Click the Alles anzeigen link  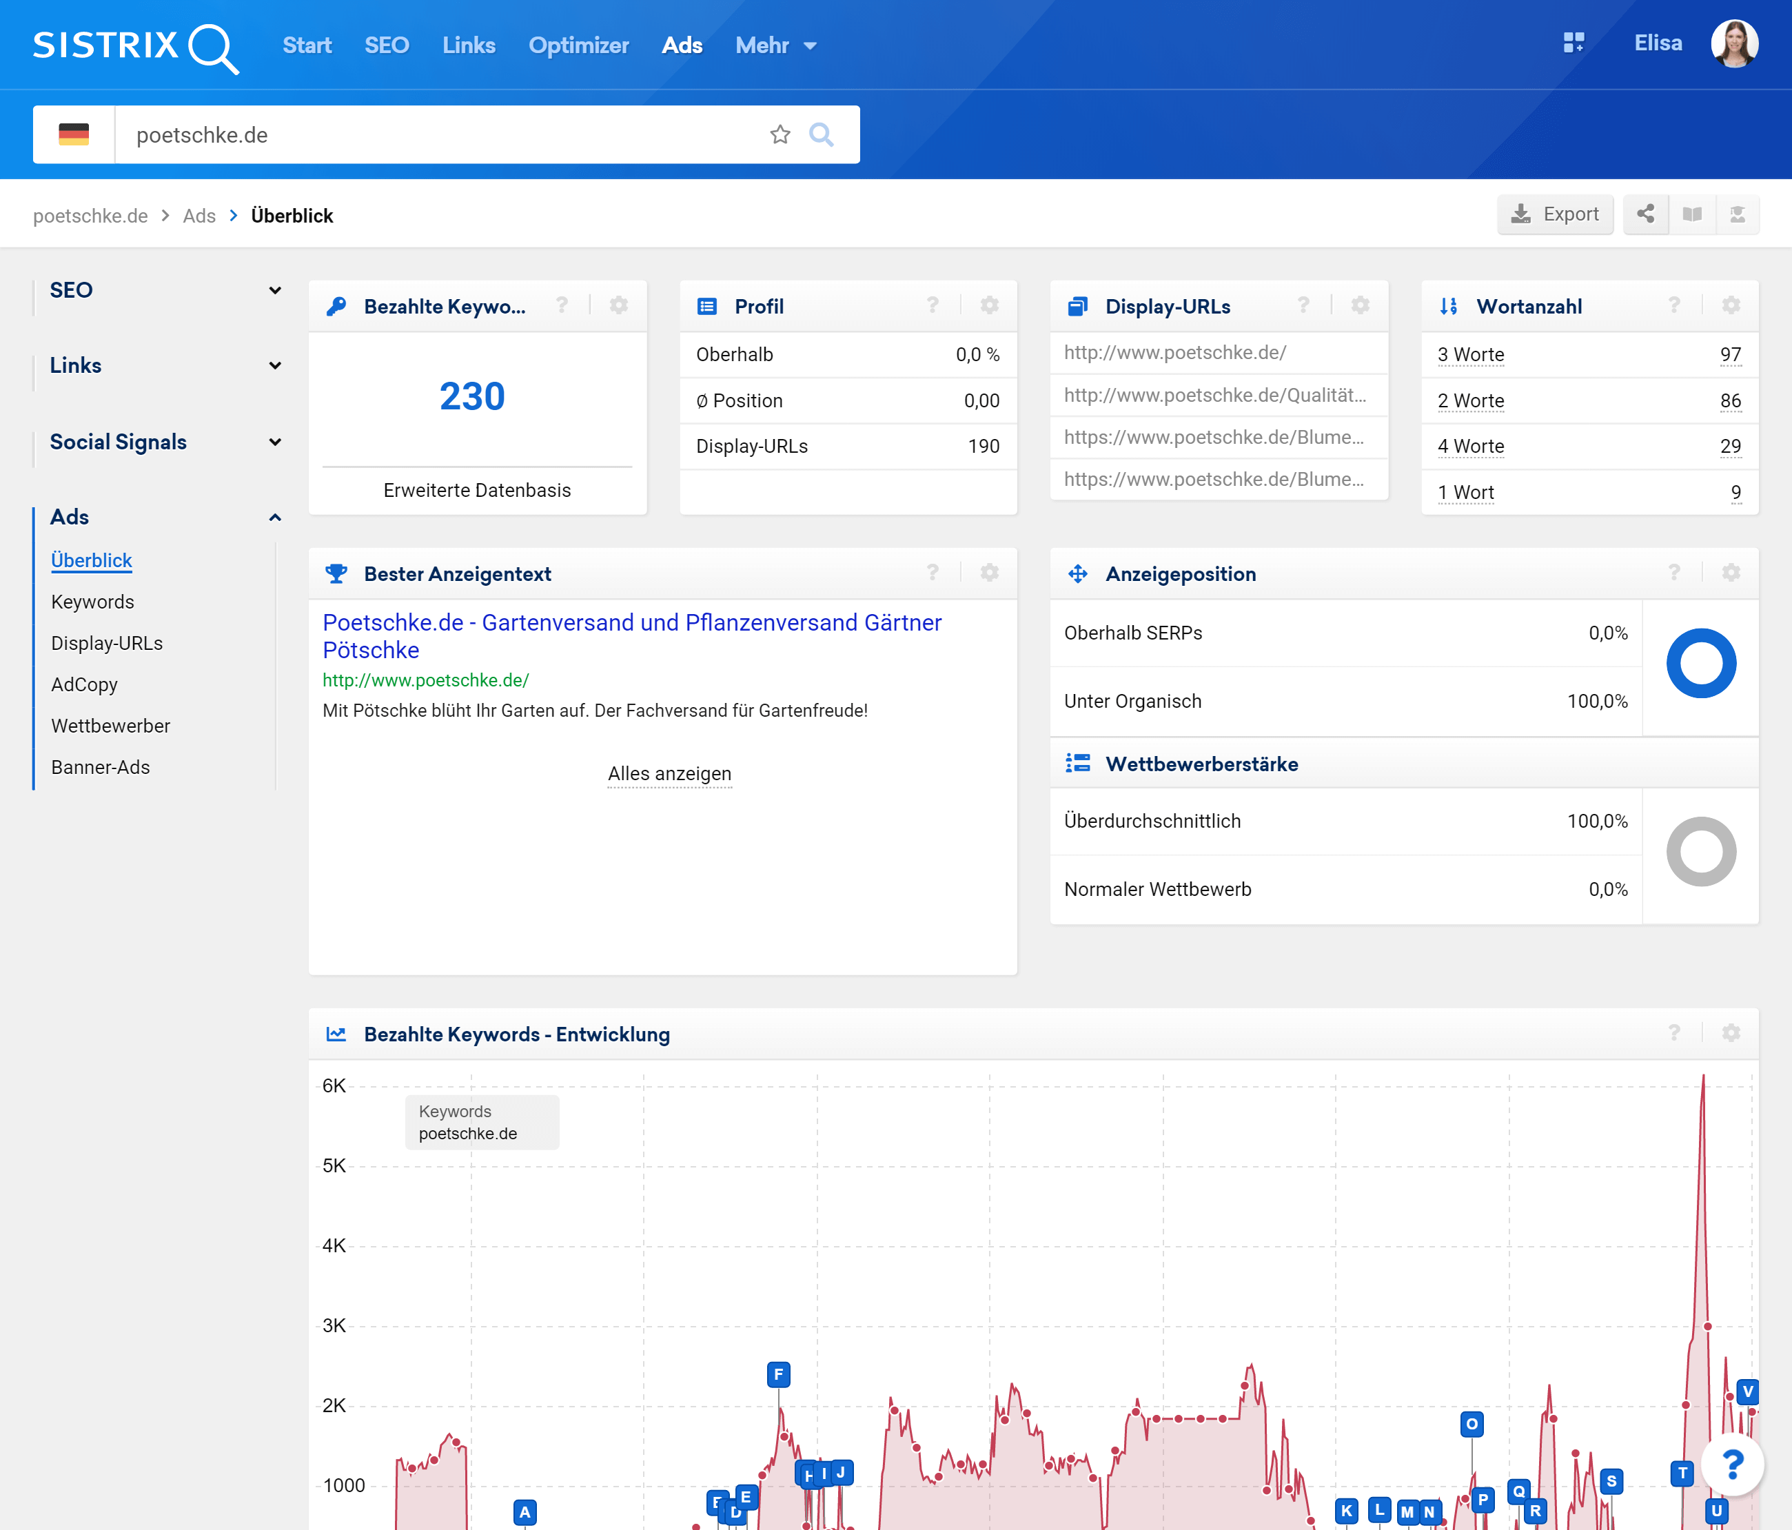click(669, 773)
